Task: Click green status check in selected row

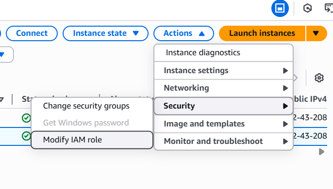Action: click(26, 136)
